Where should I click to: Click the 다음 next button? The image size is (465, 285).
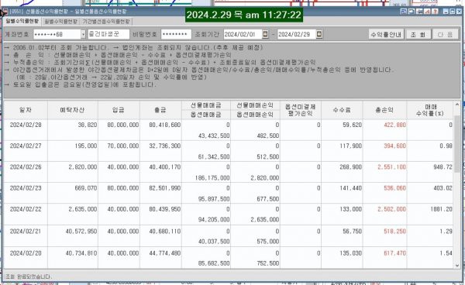[x=445, y=34]
